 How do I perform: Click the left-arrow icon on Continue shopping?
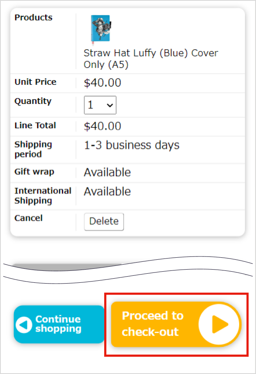[24, 325]
